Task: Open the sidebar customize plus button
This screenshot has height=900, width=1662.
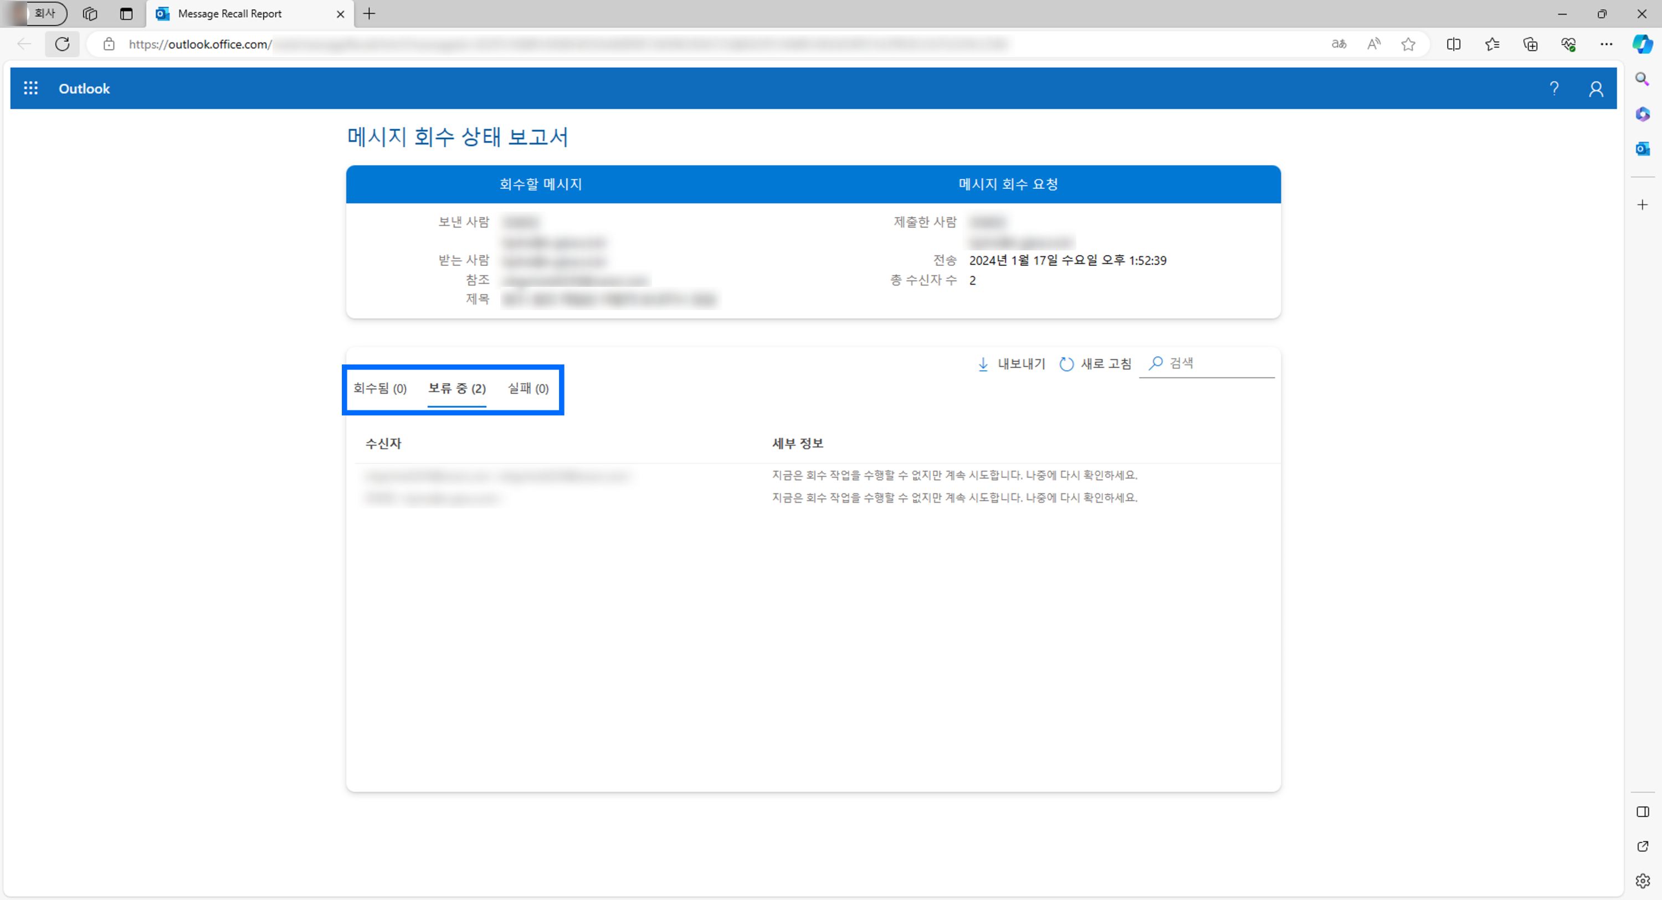Action: tap(1642, 204)
